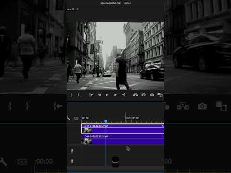Click the upper clip's thumbnail
This screenshot has width=231, height=173.
point(87,131)
